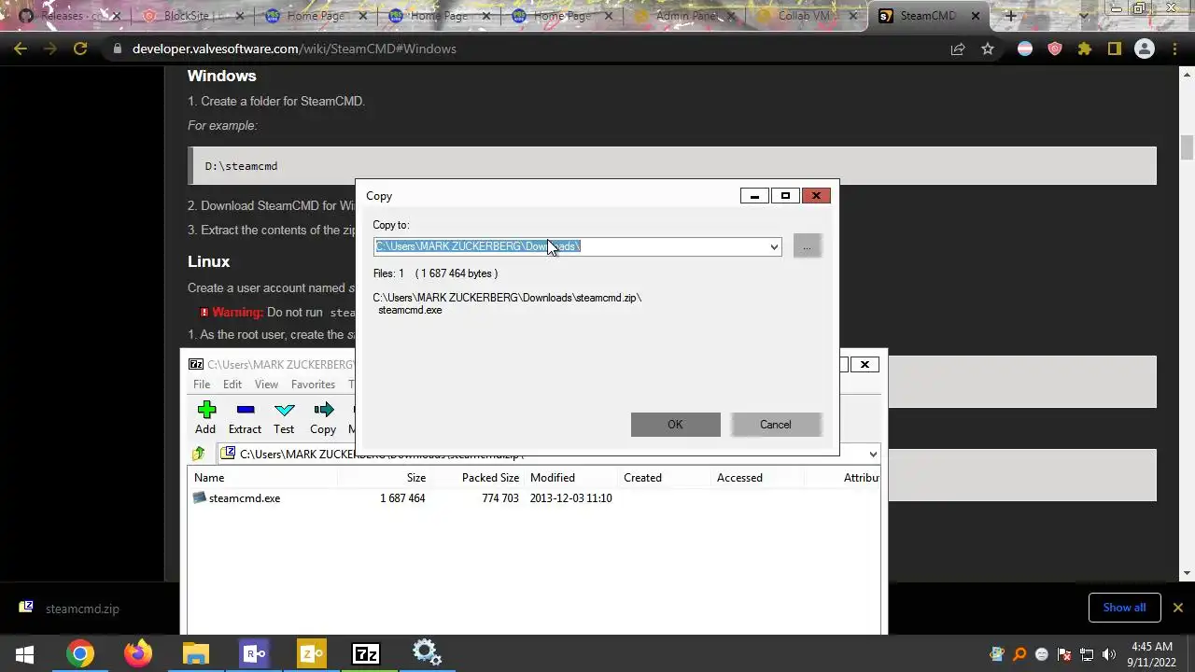
Task: Close the 7-Zip file manager window
Action: click(x=865, y=364)
